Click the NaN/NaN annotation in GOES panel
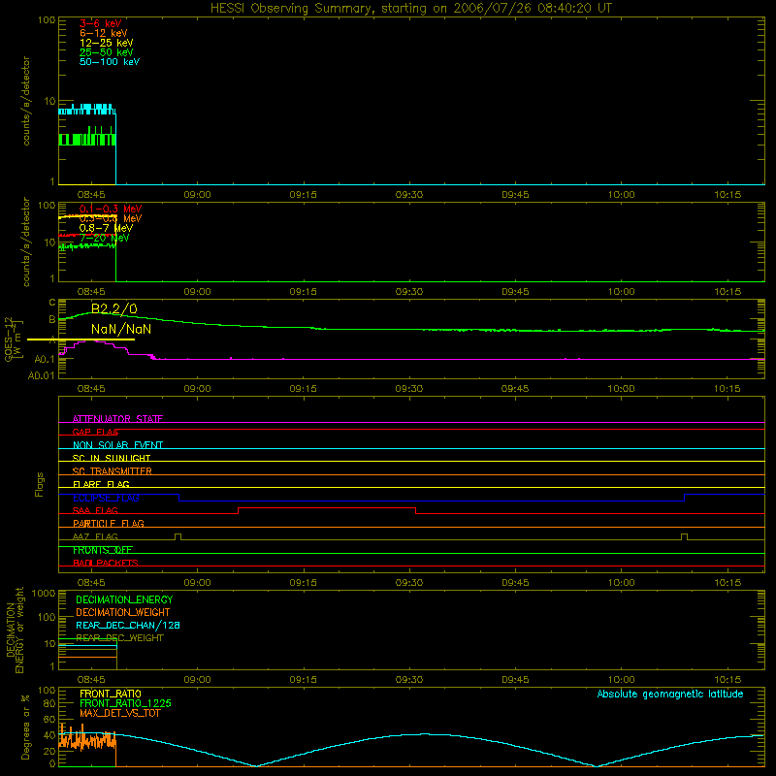 coord(120,329)
